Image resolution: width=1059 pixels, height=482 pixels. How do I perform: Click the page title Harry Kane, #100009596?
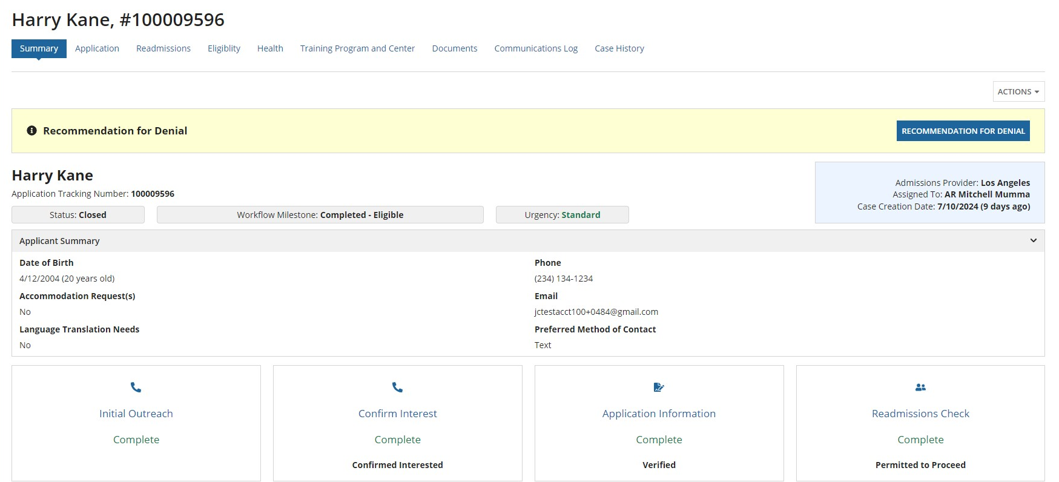pos(118,20)
